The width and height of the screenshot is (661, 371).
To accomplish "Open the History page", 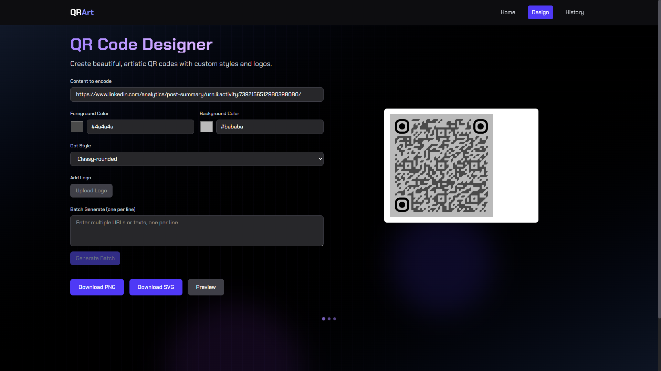I will 574,12.
